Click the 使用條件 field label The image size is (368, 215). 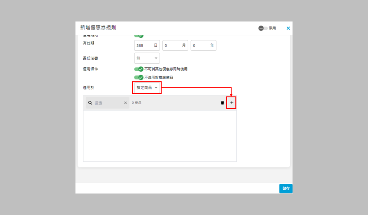[x=90, y=69]
